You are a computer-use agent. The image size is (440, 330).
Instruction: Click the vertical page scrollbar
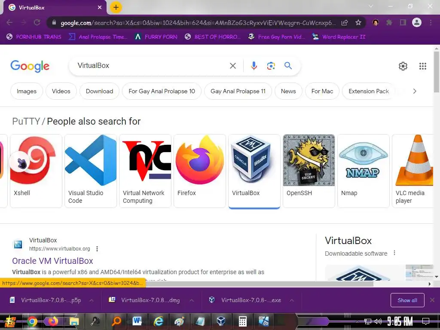(x=437, y=72)
